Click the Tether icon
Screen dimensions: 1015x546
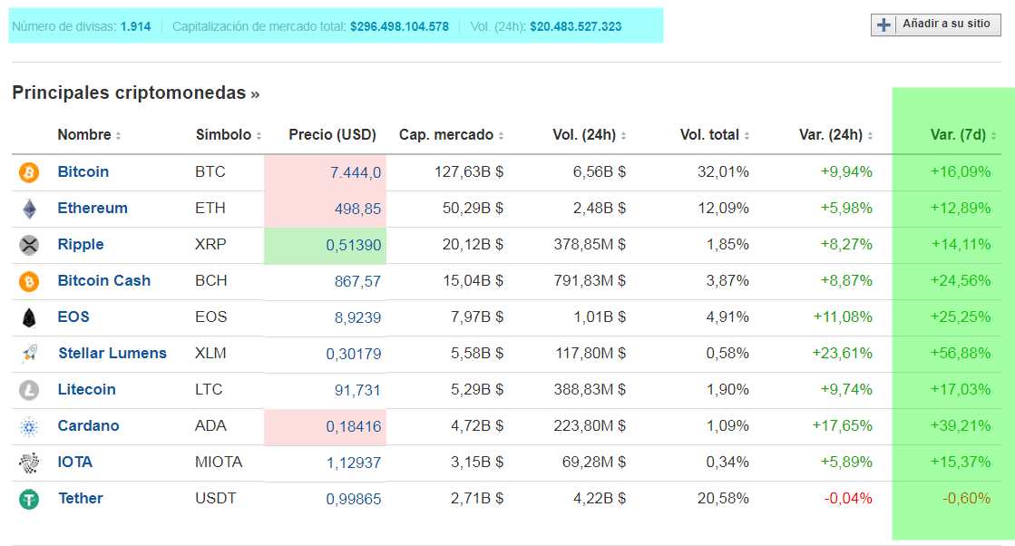tap(29, 499)
